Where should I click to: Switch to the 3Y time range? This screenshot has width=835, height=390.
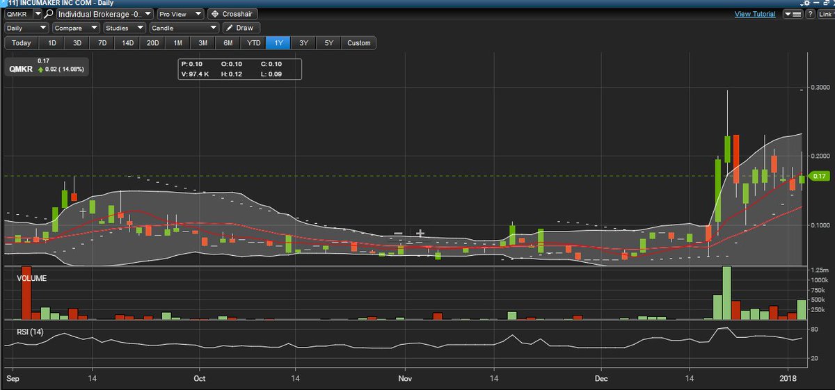tap(303, 43)
